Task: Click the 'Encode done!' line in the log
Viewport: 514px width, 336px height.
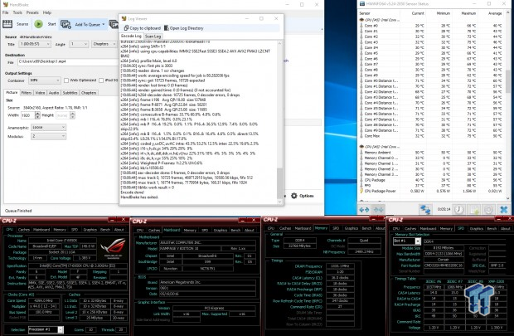Action: pos(133,192)
